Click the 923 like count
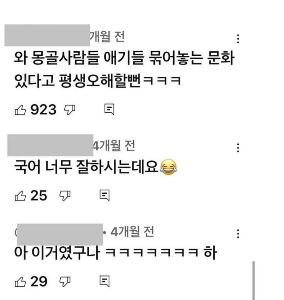This screenshot has width=284, height=300. click(43, 109)
